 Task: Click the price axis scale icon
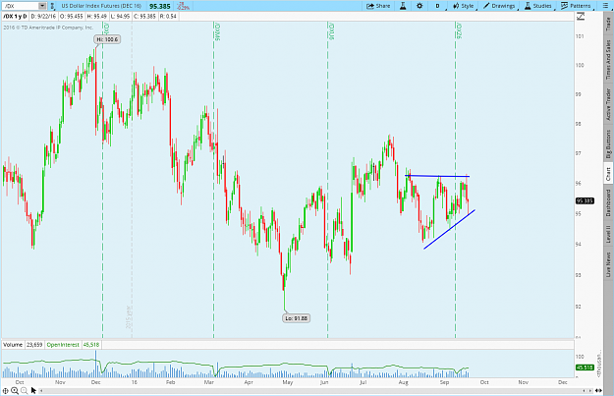tap(581, 17)
